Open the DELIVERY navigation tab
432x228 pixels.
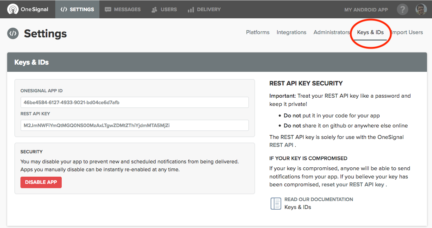(204, 9)
